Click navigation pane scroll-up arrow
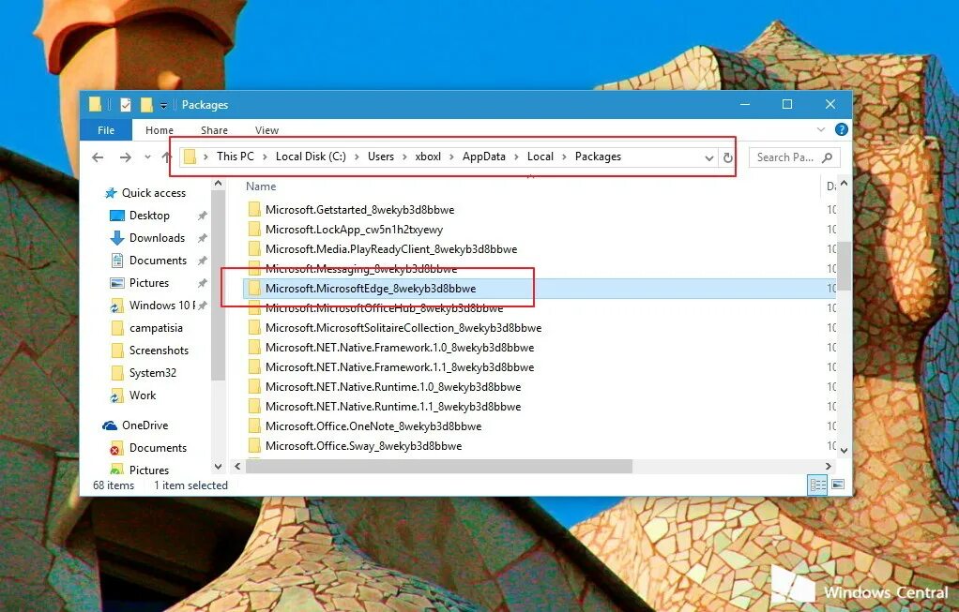959x612 pixels. coord(219,184)
